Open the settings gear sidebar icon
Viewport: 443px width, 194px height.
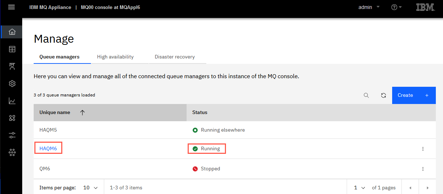click(x=12, y=84)
